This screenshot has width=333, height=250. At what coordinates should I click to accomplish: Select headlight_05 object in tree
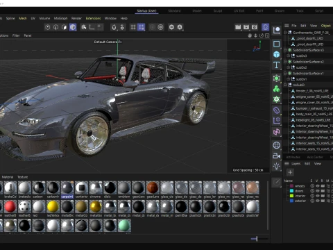pyautogui.click(x=312, y=120)
